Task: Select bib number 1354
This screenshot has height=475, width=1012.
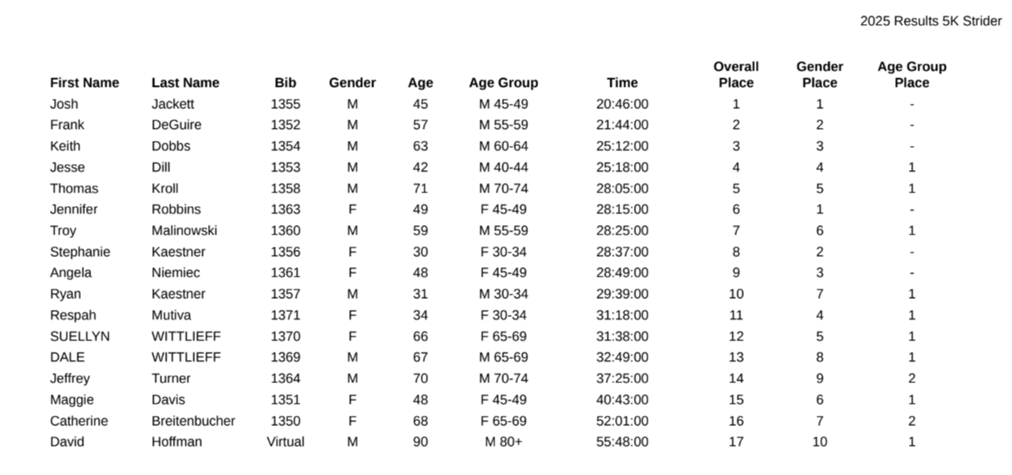Action: click(x=285, y=146)
